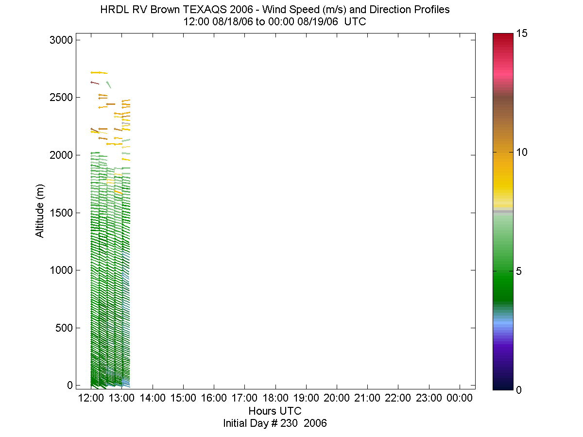Image resolution: width=583 pixels, height=437 pixels.
Task: Click the dark red wind arrow near 2630 m
Action: (x=95, y=83)
